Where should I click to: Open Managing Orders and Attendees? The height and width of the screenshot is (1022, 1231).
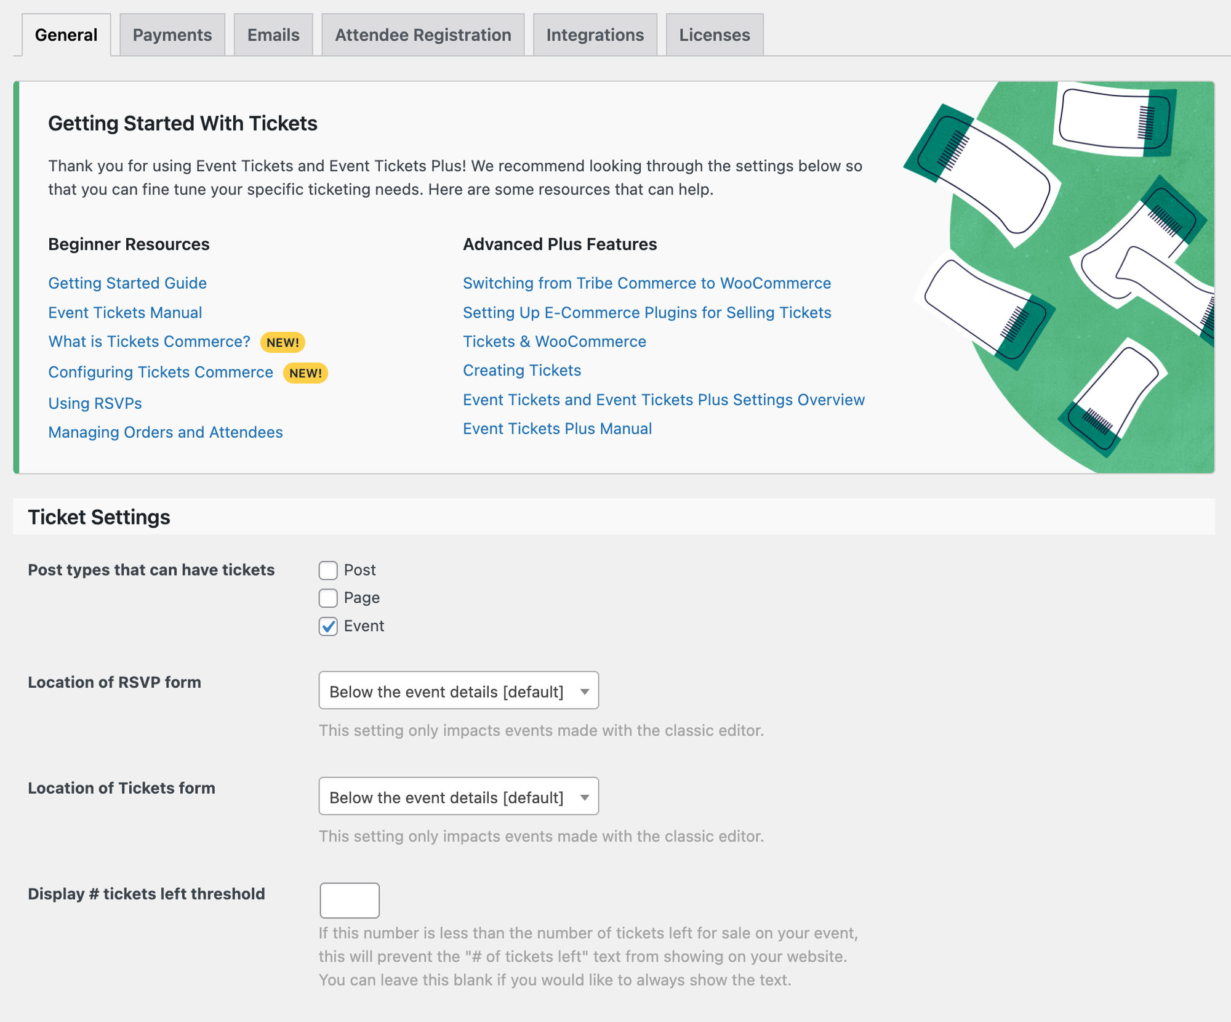(166, 432)
